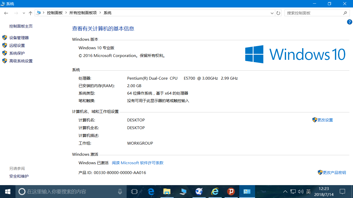Open 控制面板主页 link
Screen dimensions: 353x198
[21, 26]
